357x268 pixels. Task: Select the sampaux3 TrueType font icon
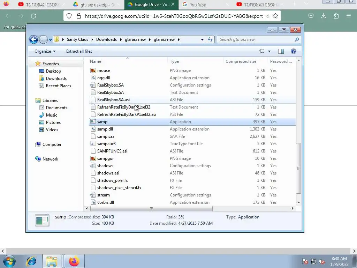[93, 144]
